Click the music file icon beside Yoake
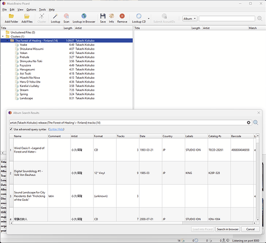This screenshot has height=243, width=266. tap(17, 45)
